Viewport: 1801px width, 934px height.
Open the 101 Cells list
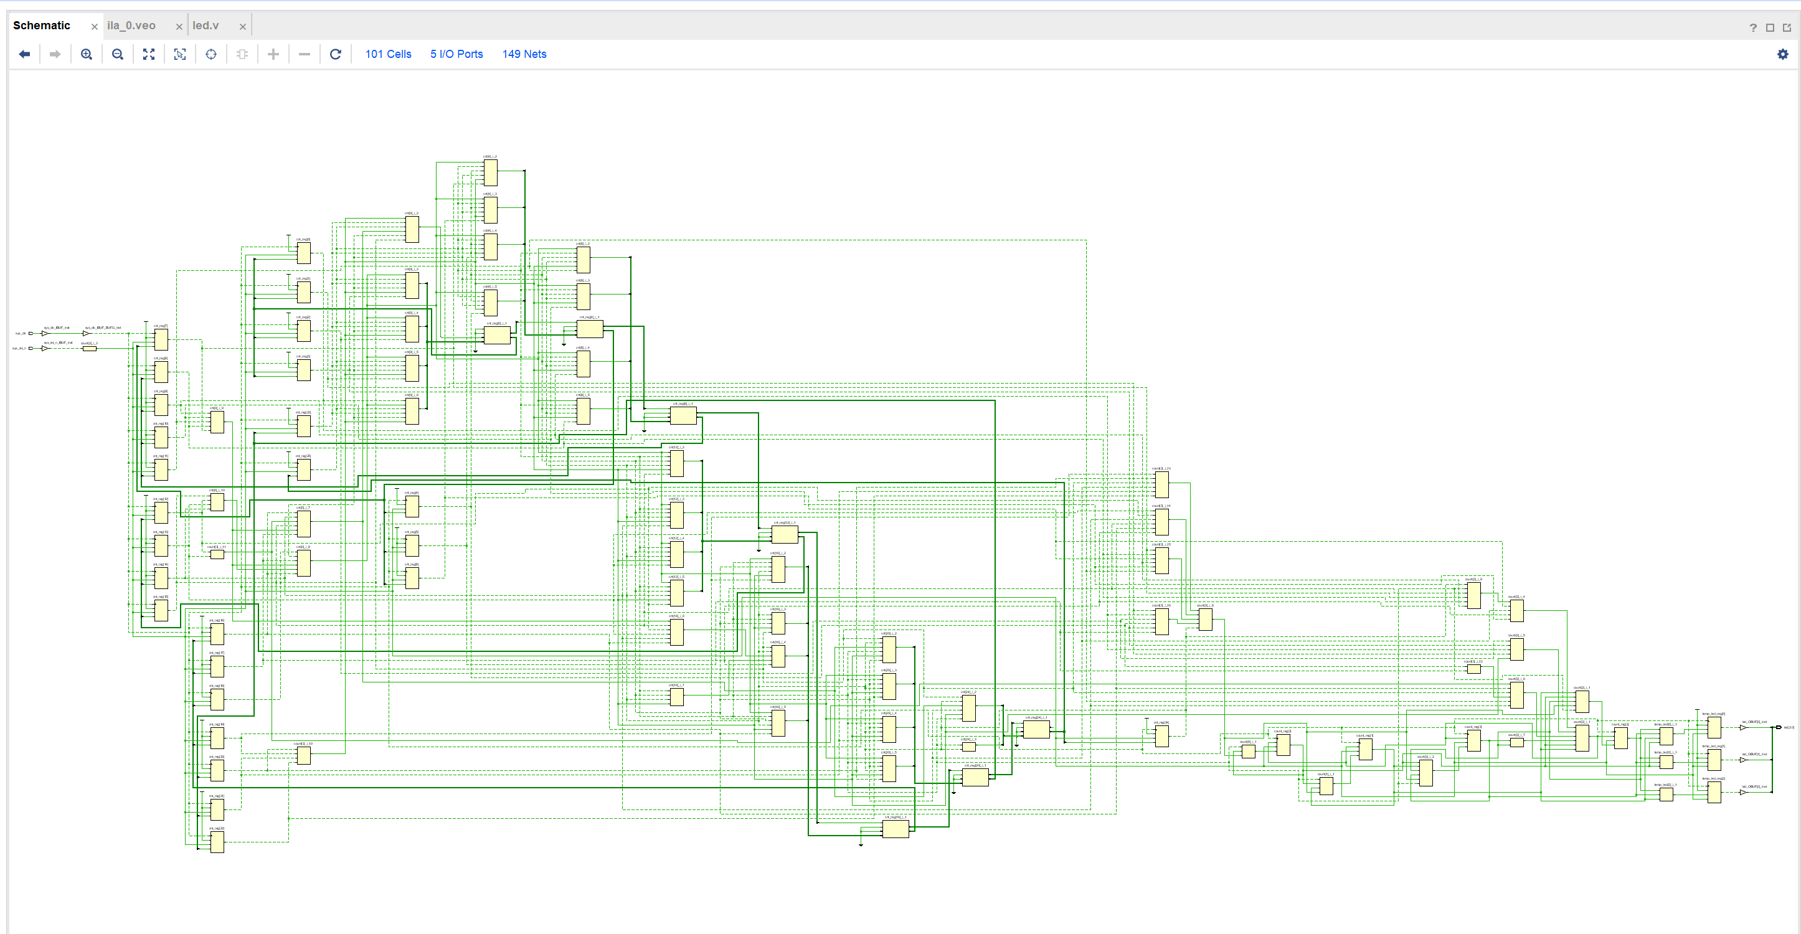[x=387, y=54]
